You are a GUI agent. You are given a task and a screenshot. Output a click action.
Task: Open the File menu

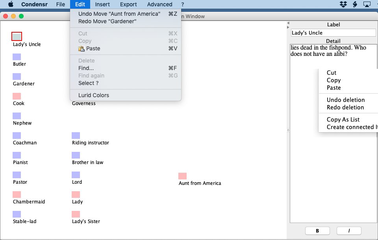click(61, 4)
